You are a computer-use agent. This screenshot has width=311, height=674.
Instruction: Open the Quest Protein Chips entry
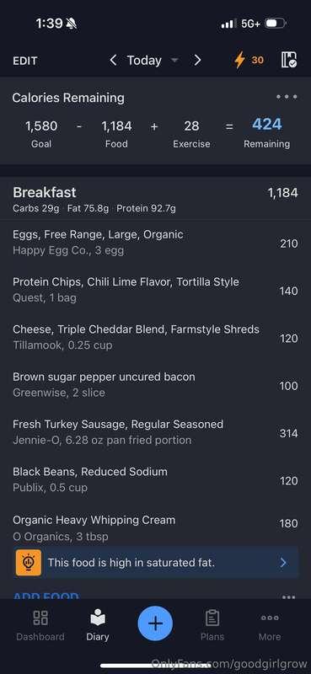coord(155,290)
